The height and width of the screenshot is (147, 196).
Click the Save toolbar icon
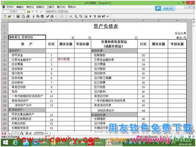(x=18, y=16)
